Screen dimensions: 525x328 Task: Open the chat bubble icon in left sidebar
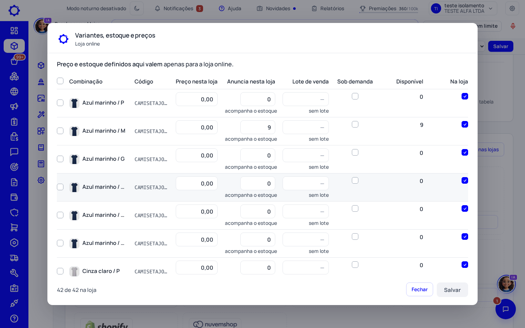(x=14, y=152)
